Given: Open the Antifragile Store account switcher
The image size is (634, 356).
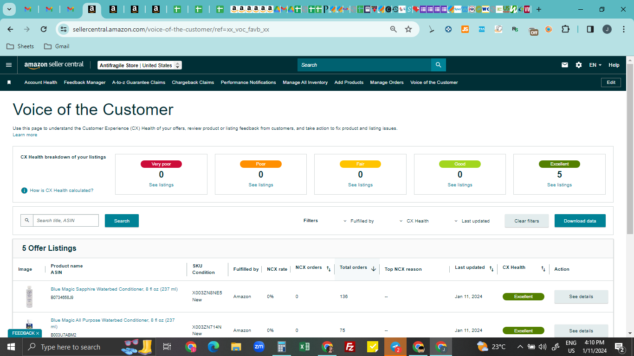Looking at the screenshot, I should pos(140,65).
